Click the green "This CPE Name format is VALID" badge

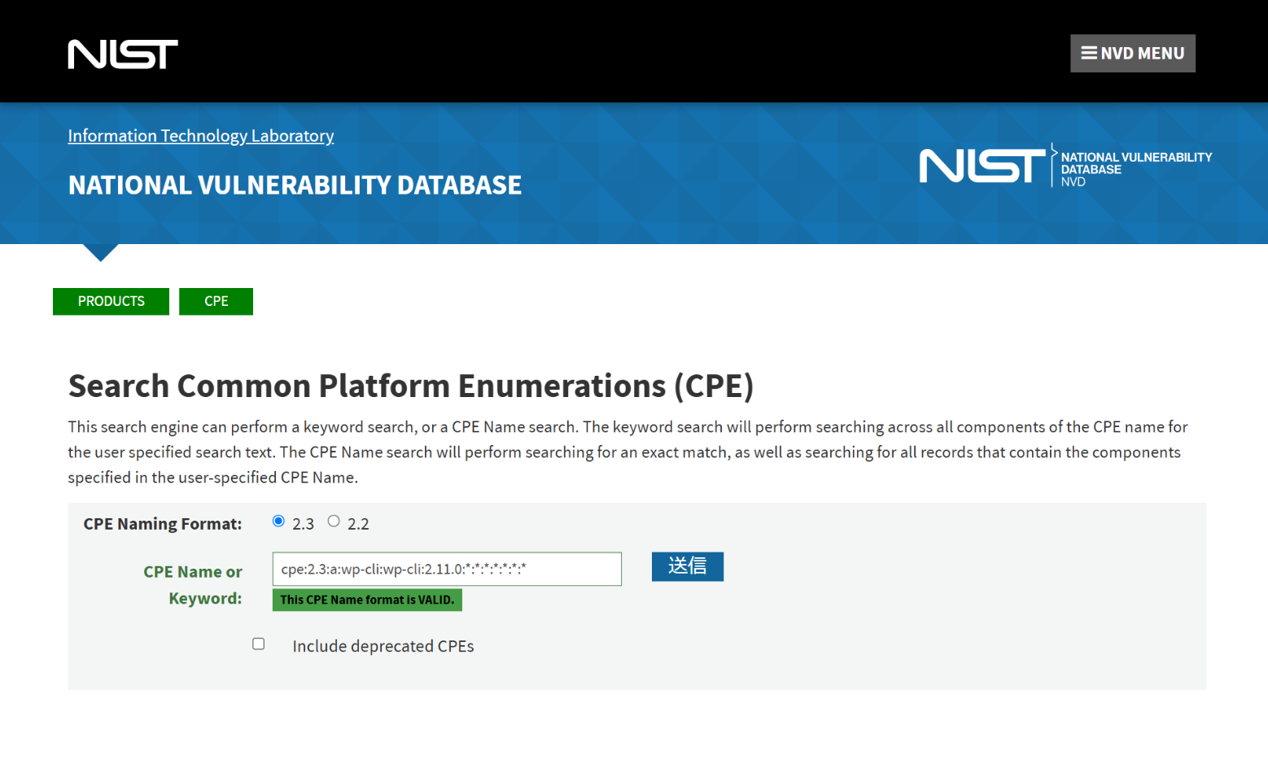pos(367,600)
